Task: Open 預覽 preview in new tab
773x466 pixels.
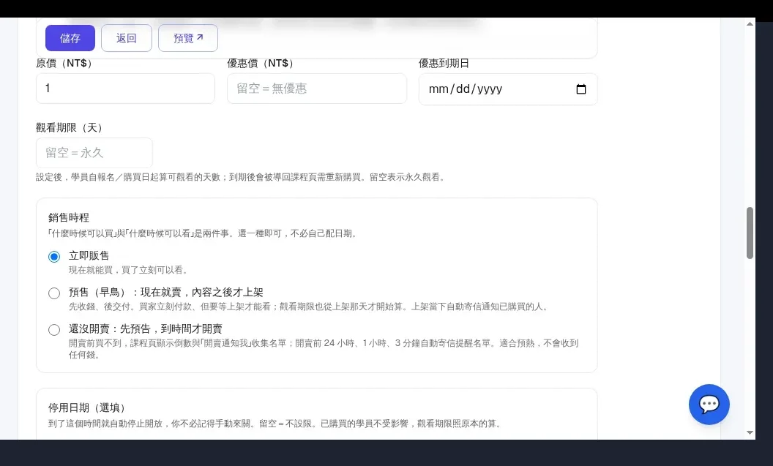Action: click(x=188, y=38)
